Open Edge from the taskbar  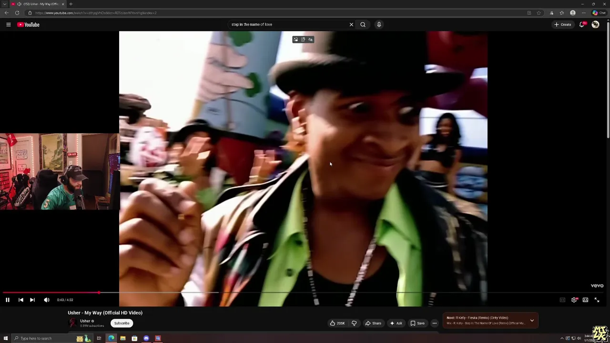111,338
